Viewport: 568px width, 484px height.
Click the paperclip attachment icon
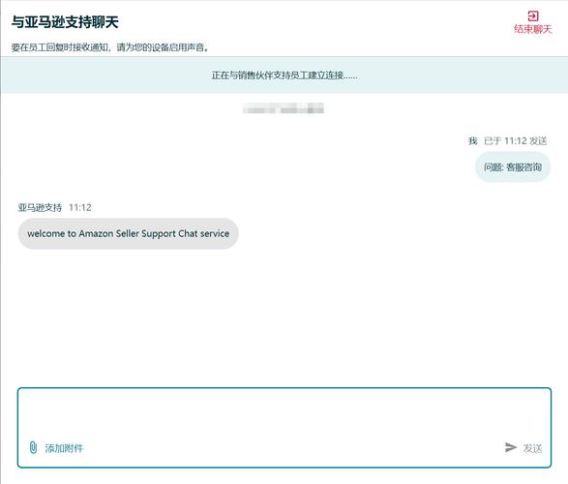point(33,448)
